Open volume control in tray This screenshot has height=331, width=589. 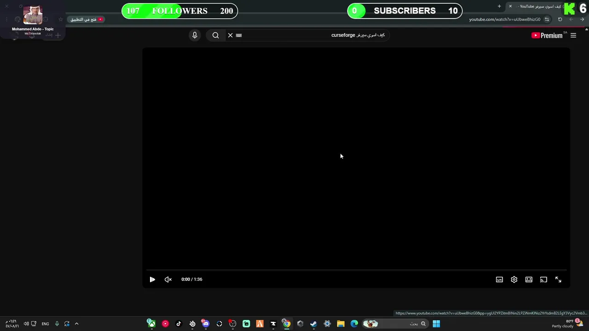[x=26, y=324]
